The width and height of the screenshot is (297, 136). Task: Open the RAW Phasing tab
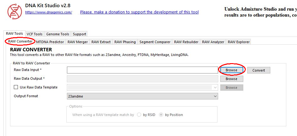tap(125, 42)
